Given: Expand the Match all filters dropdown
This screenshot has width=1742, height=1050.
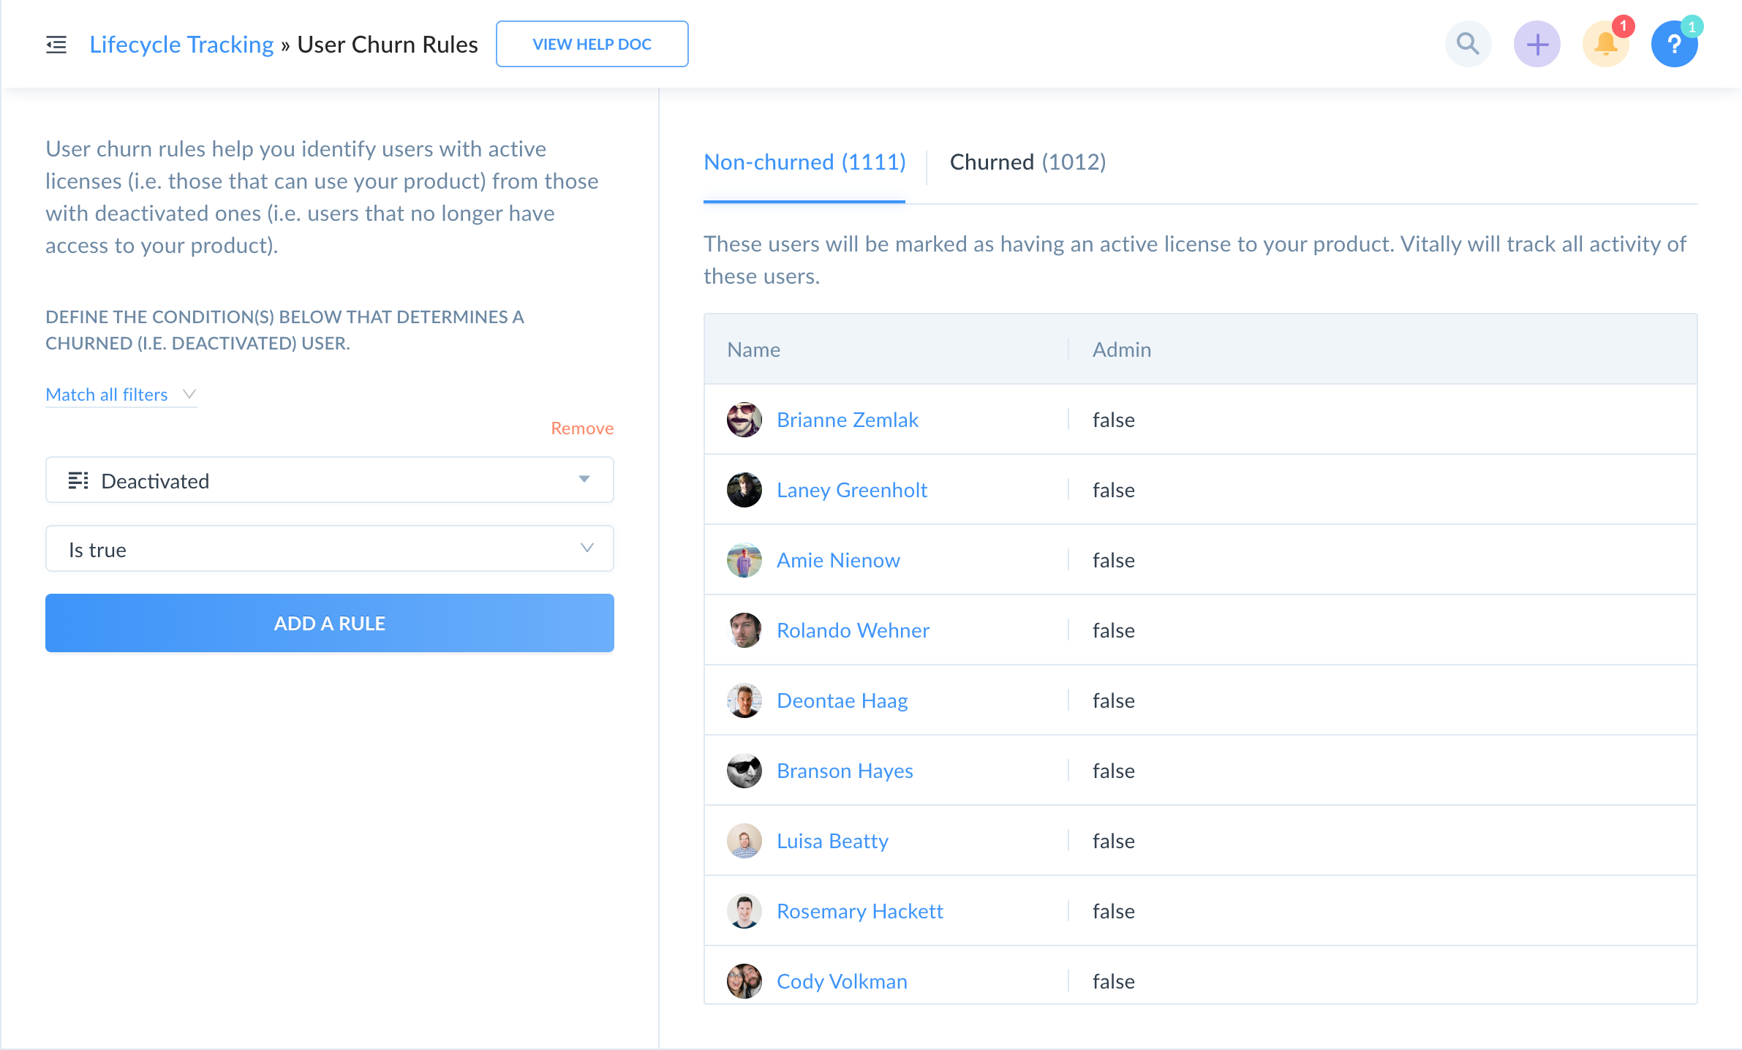Looking at the screenshot, I should [121, 395].
